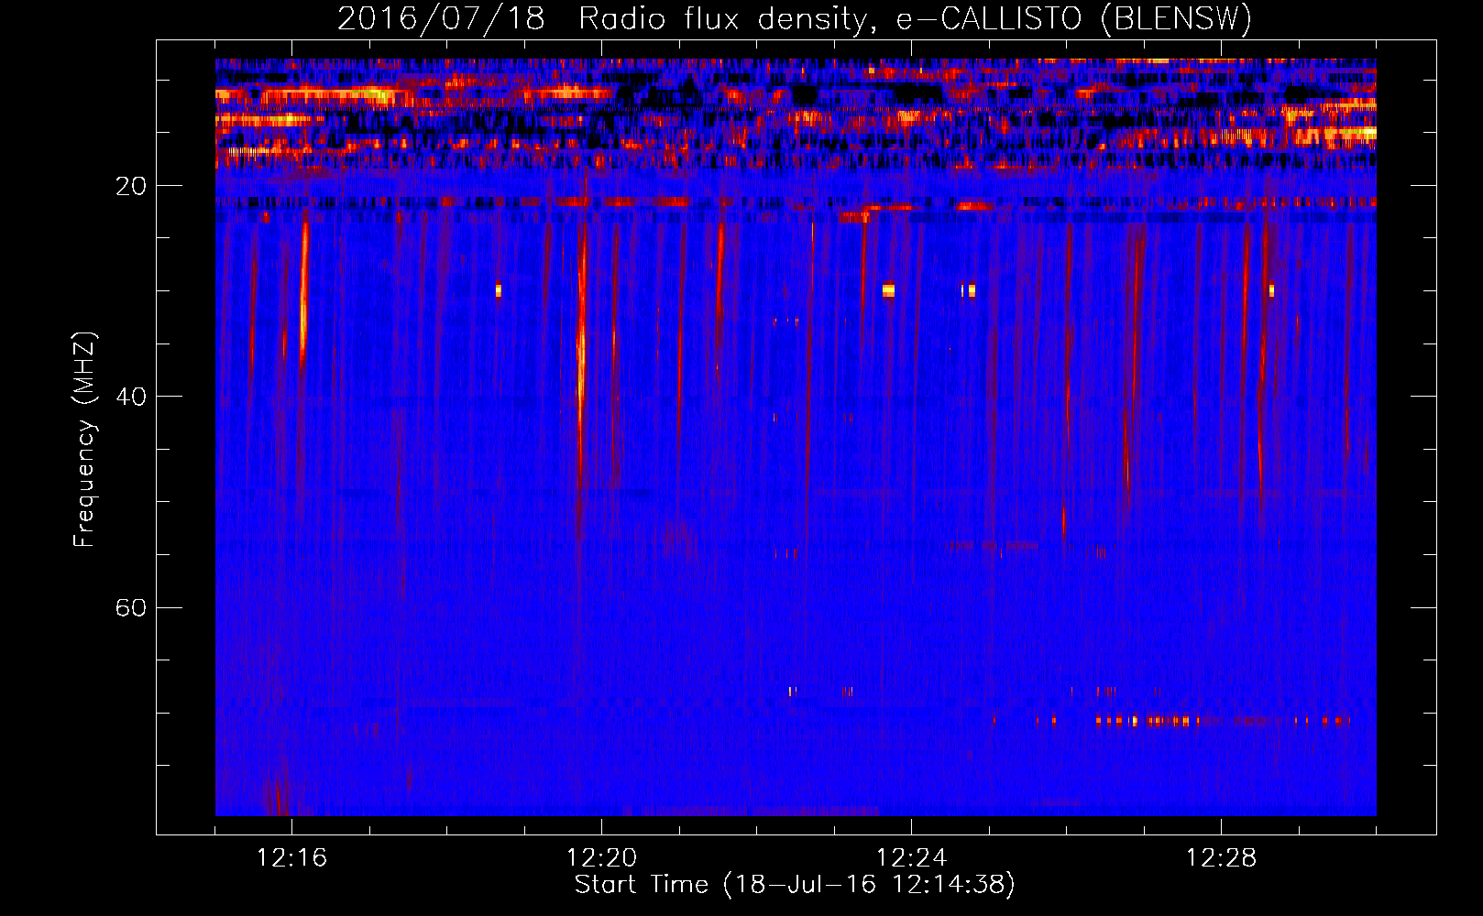Viewport: 1483px width, 916px height.
Task: Select the Frequency (MHZ) axis label
Action: [x=83, y=440]
